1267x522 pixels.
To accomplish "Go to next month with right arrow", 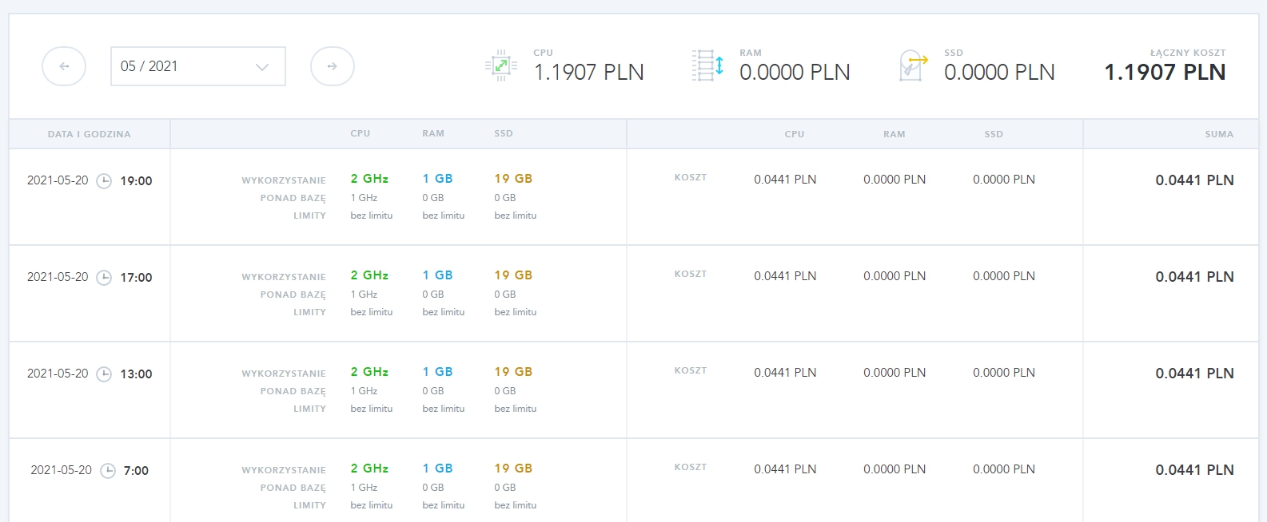I will pos(333,66).
